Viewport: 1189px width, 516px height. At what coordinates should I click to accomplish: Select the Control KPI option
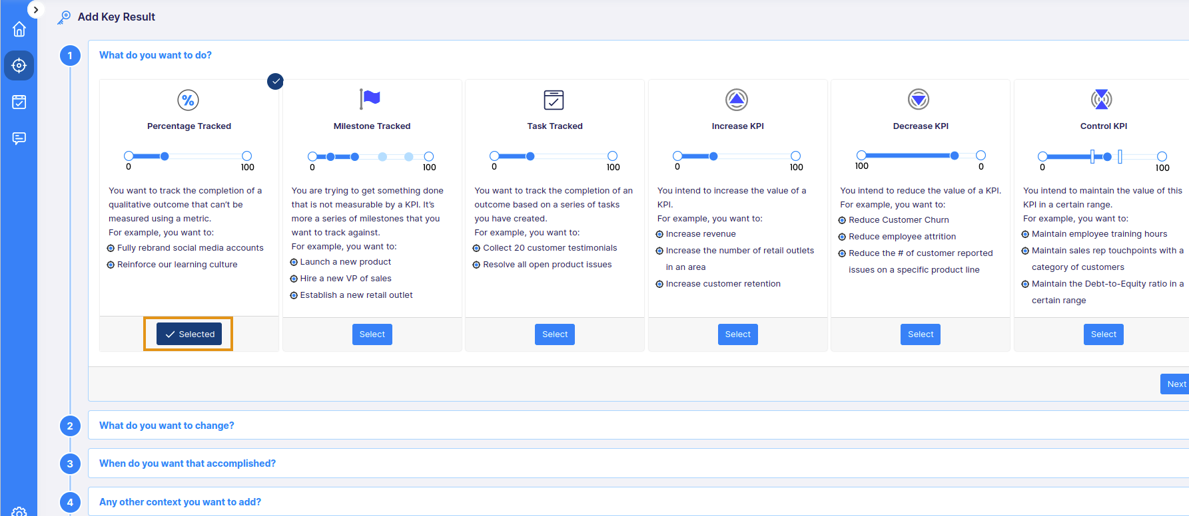tap(1104, 334)
